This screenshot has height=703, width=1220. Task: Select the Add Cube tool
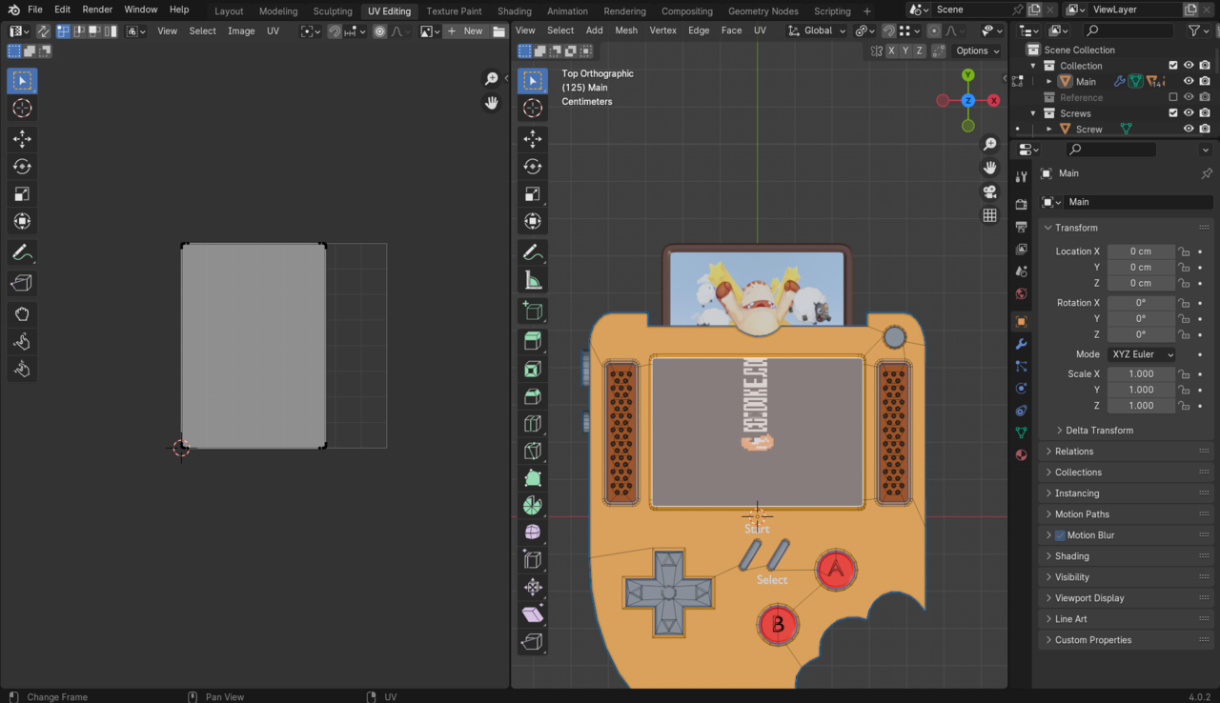533,311
